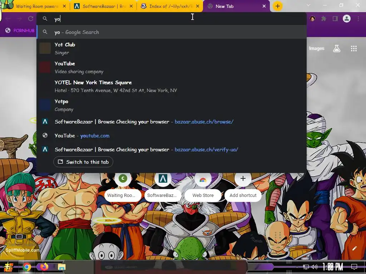Viewport: 366px width, 274px height.
Task: Click Switch to this tab button
Action: pos(83,162)
